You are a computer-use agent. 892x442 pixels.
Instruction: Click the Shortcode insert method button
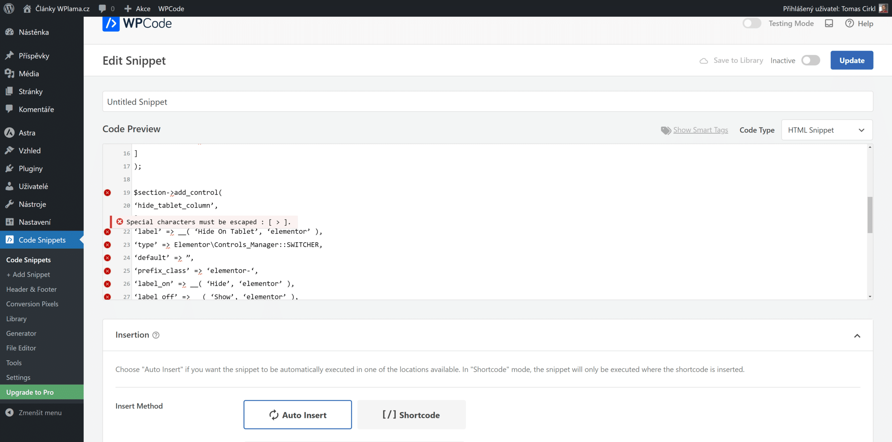[411, 415]
